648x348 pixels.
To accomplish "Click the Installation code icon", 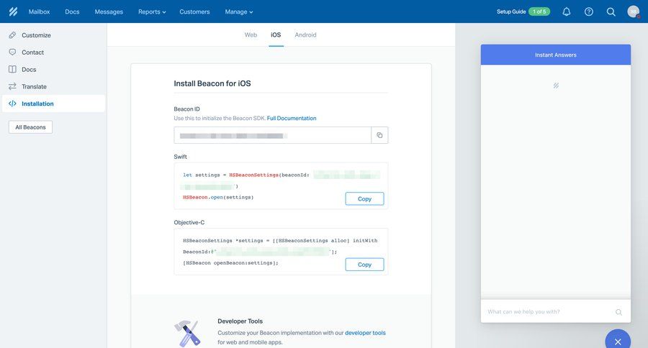I will (x=12, y=104).
